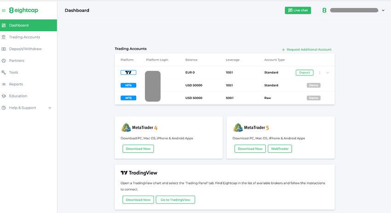Viewport: 391px width, 213px height.
Task: Toggle the hamburger menu icon beside Eightcap logo
Action: pos(4,11)
